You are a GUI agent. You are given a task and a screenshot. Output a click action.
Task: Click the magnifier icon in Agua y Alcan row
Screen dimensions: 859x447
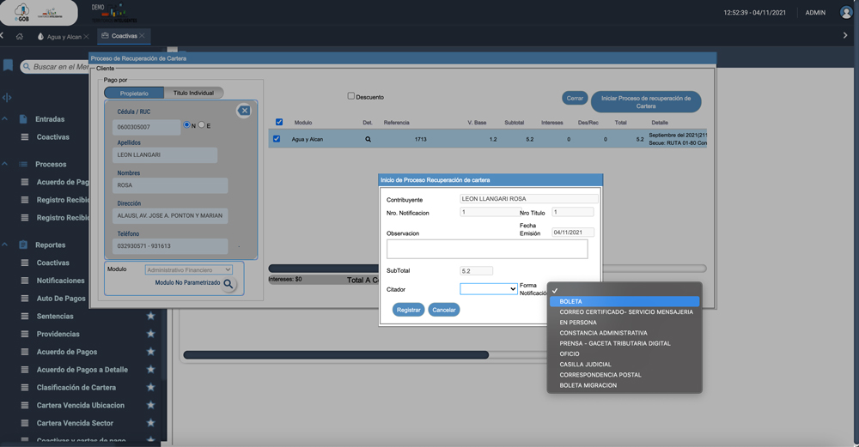368,139
